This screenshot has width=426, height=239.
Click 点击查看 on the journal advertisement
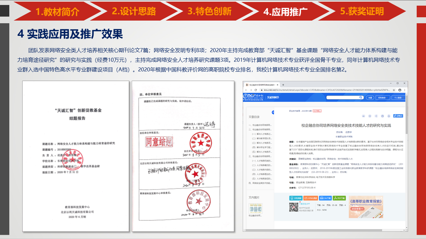point(357,209)
